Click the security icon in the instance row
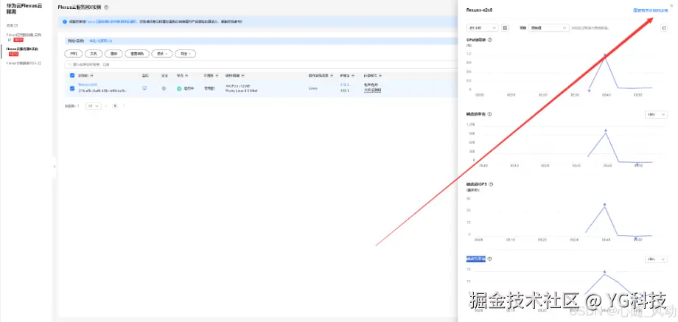 164,88
